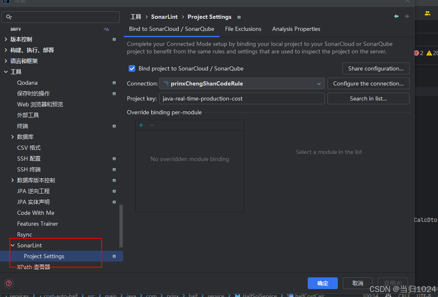Click the project-level badge next to 数据库版本控制
Viewport: 438px width, 297px height.
[x=114, y=180]
